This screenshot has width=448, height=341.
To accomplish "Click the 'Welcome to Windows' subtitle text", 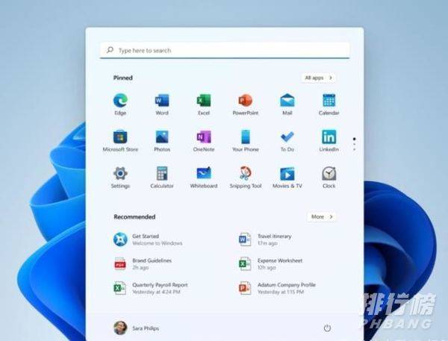I will [x=157, y=243].
